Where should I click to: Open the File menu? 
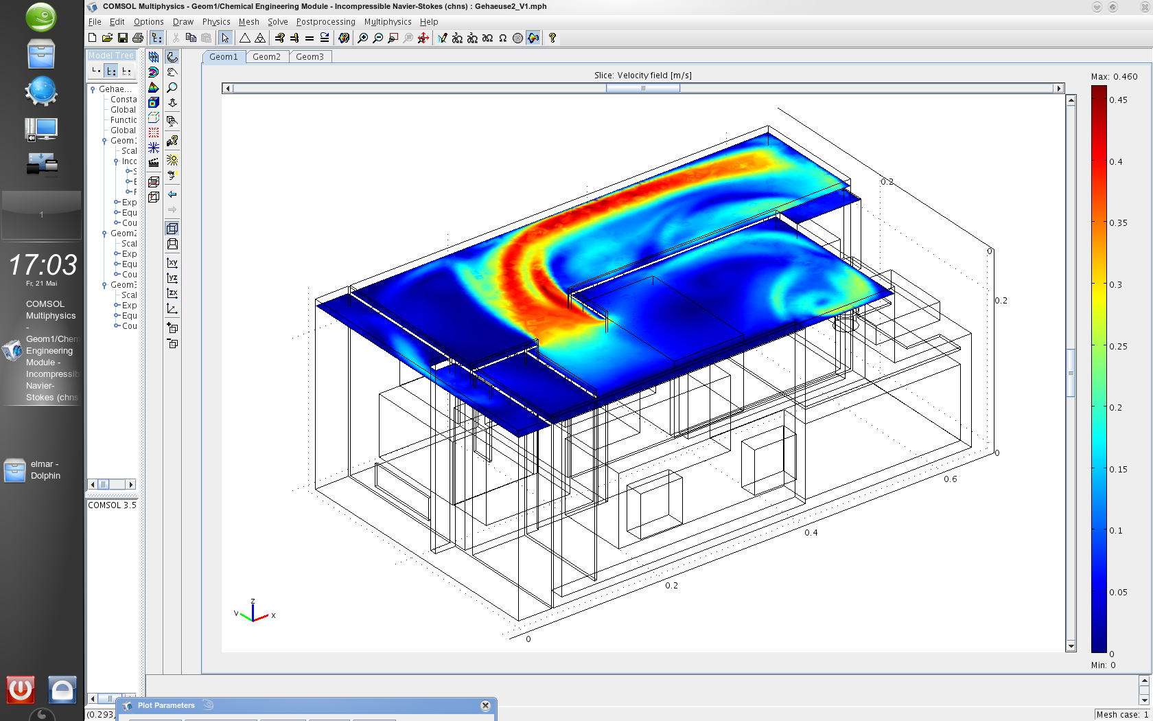tap(95, 22)
